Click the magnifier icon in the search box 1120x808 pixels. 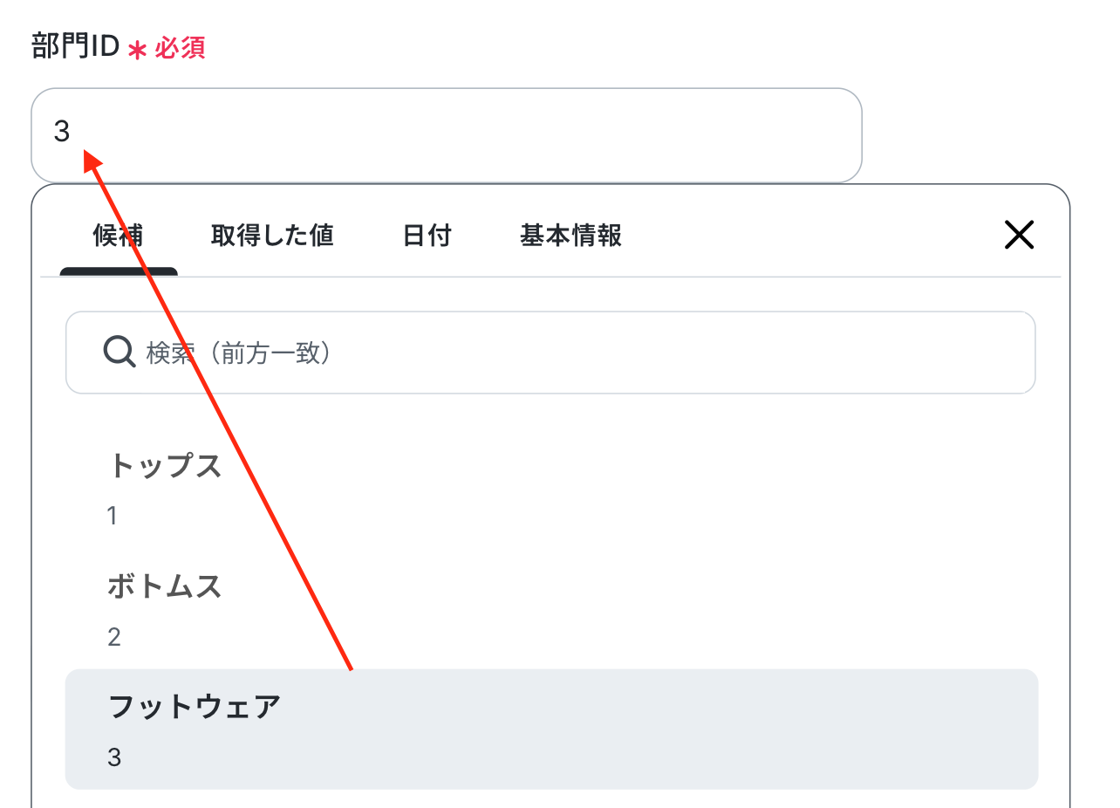coord(119,353)
